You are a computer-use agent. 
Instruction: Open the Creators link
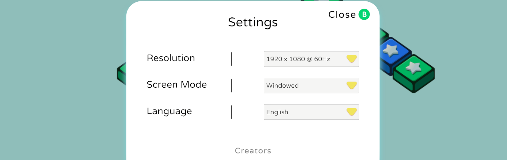253,151
